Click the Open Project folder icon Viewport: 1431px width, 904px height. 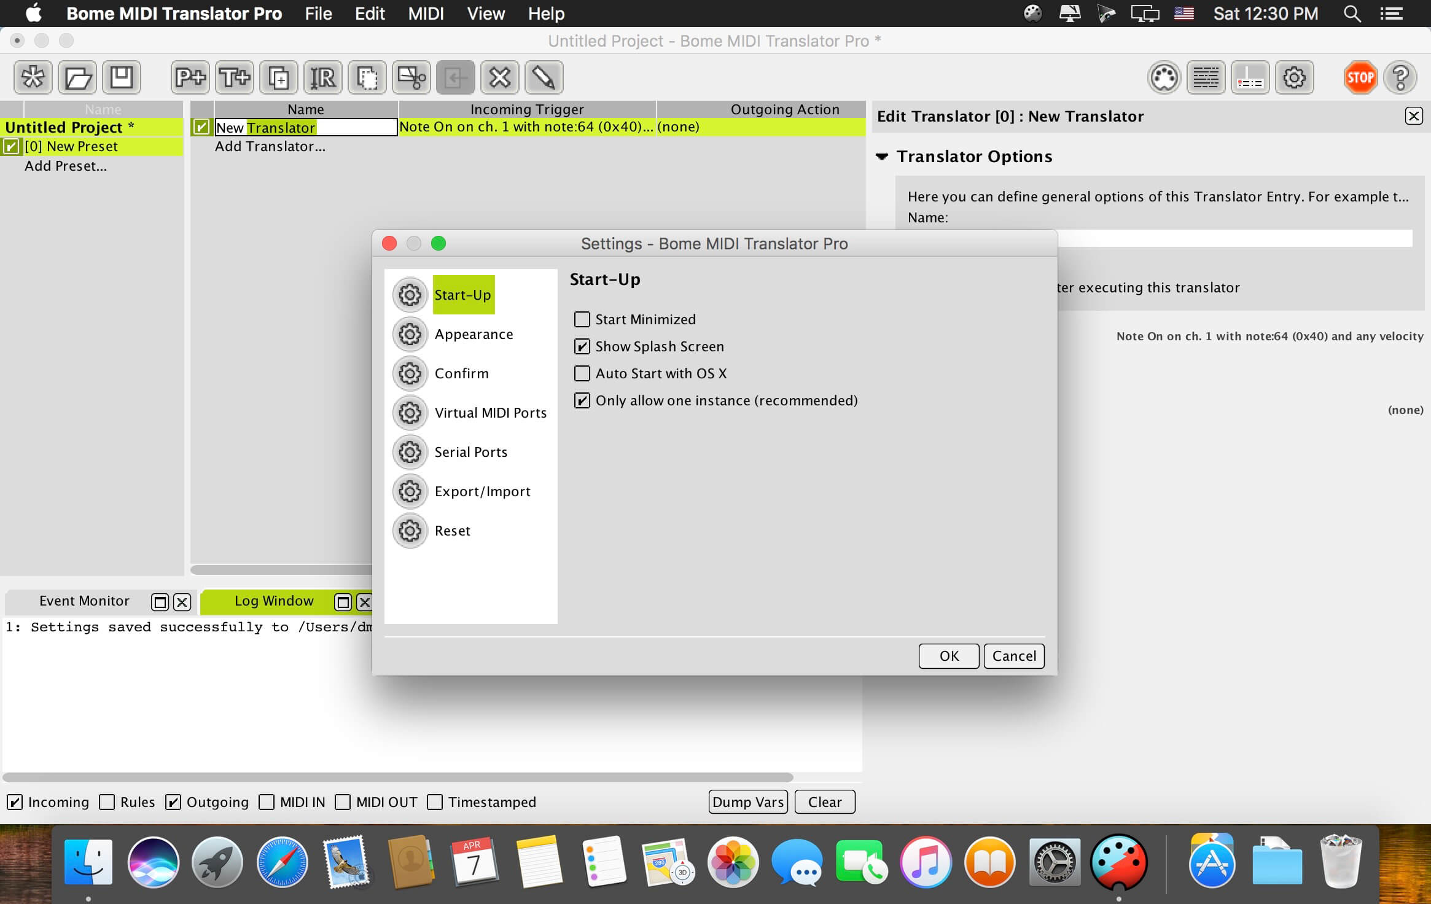77,77
